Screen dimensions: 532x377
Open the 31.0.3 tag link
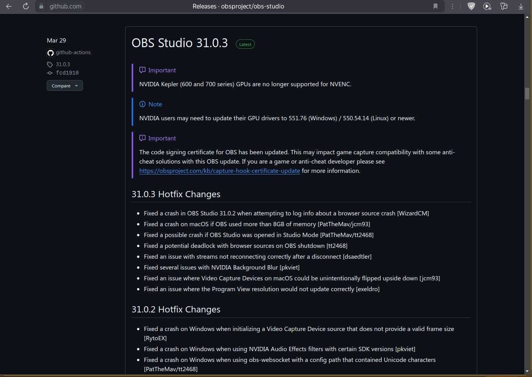63,64
